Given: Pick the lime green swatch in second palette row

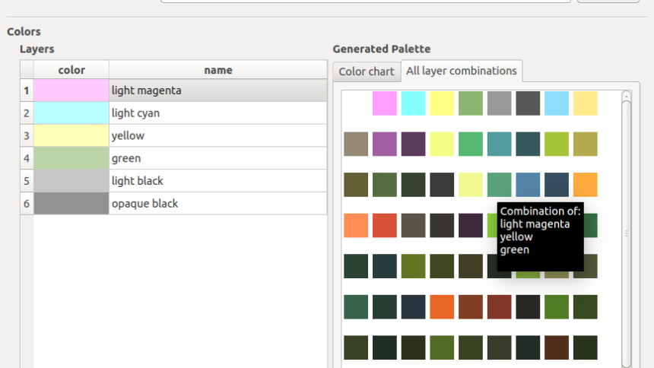Looking at the screenshot, I should tap(557, 144).
